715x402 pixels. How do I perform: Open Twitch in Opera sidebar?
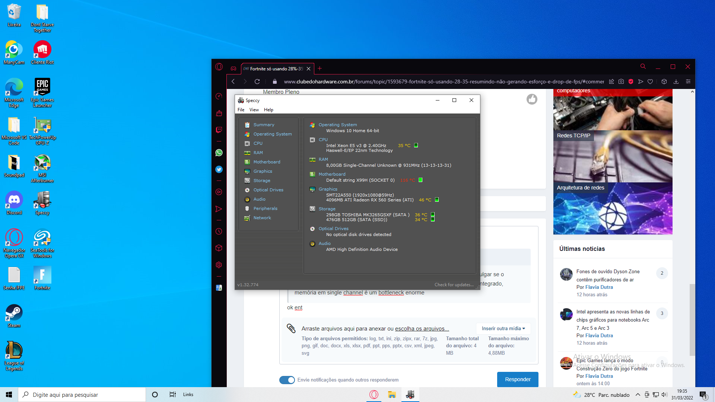(219, 130)
